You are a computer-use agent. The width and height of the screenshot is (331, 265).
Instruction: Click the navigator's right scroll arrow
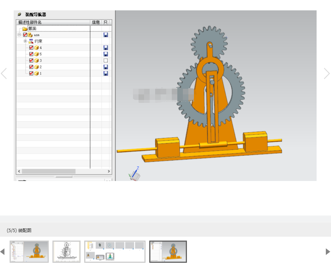pos(109,171)
